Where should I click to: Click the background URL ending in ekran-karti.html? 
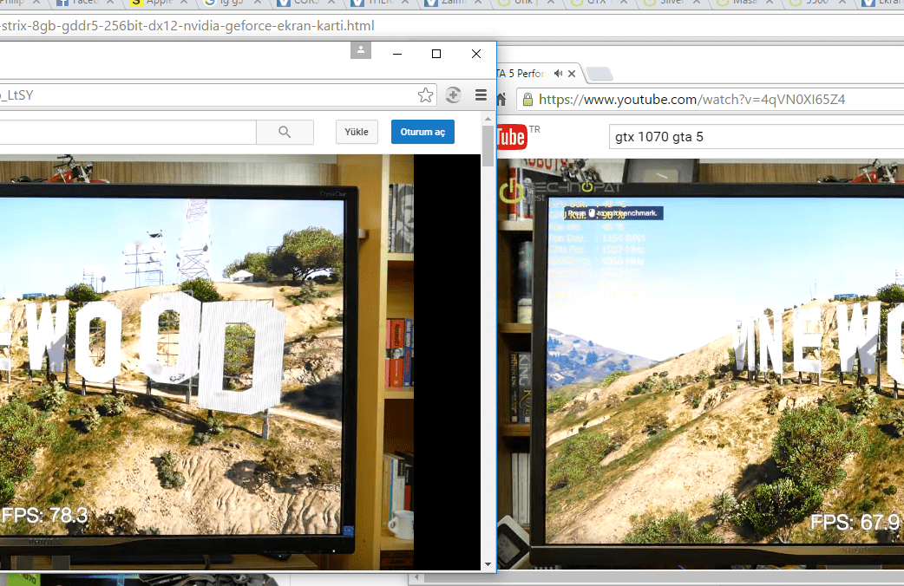click(187, 26)
